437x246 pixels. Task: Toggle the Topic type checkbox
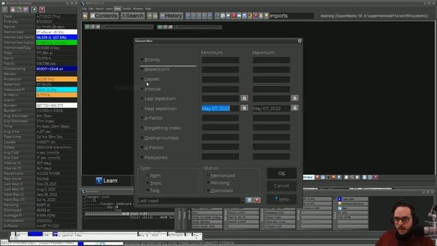(147, 182)
